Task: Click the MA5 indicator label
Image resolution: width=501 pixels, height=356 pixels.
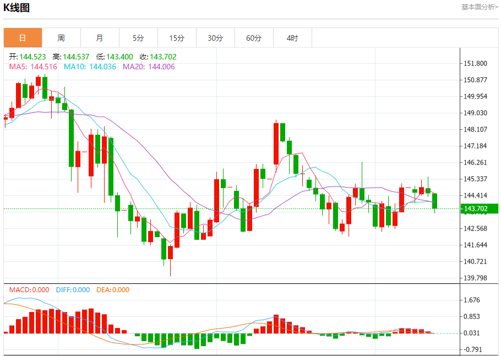Action: (34, 67)
